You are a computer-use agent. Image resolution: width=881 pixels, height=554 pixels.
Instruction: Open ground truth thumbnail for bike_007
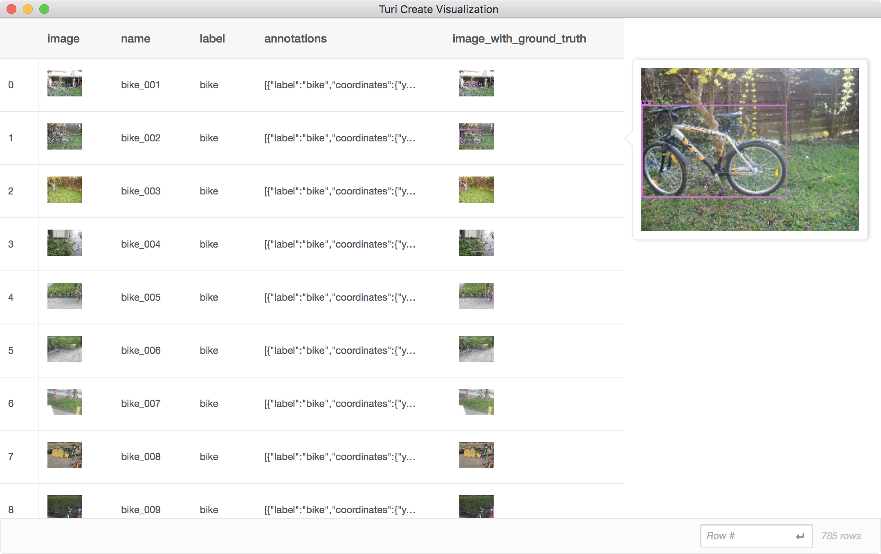click(476, 402)
